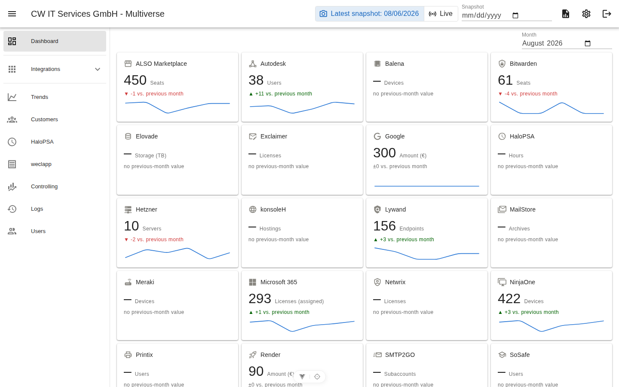The width and height of the screenshot is (619, 387).
Task: Go to Trends in the sidebar
Action: pos(55,97)
